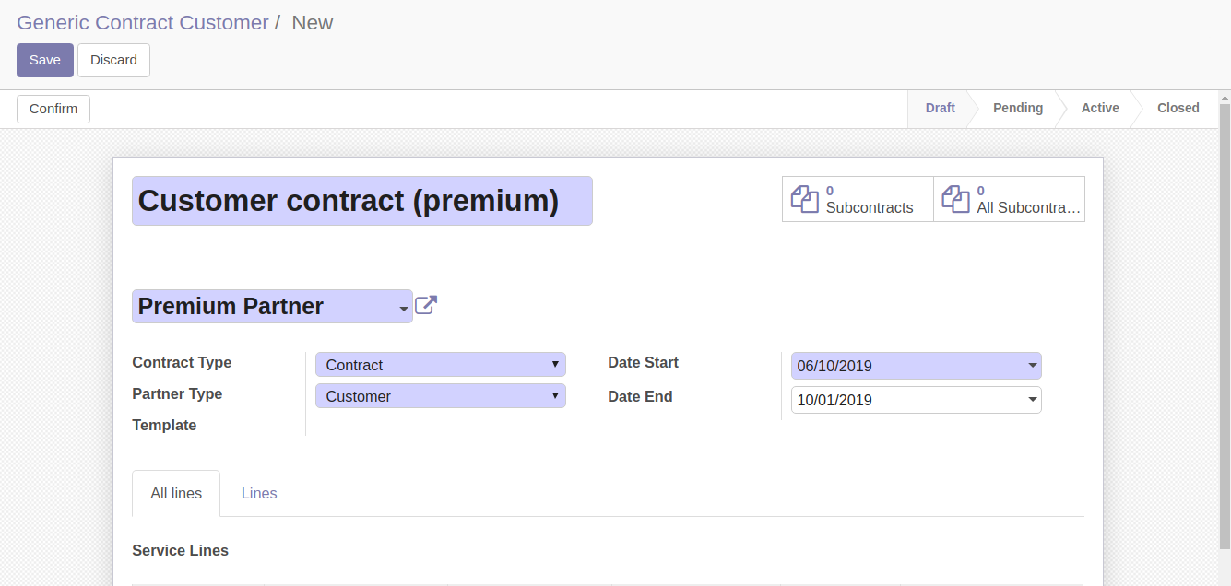This screenshot has width=1231, height=586.
Task: Click the All Subcontracts documents icon
Action: click(x=956, y=199)
